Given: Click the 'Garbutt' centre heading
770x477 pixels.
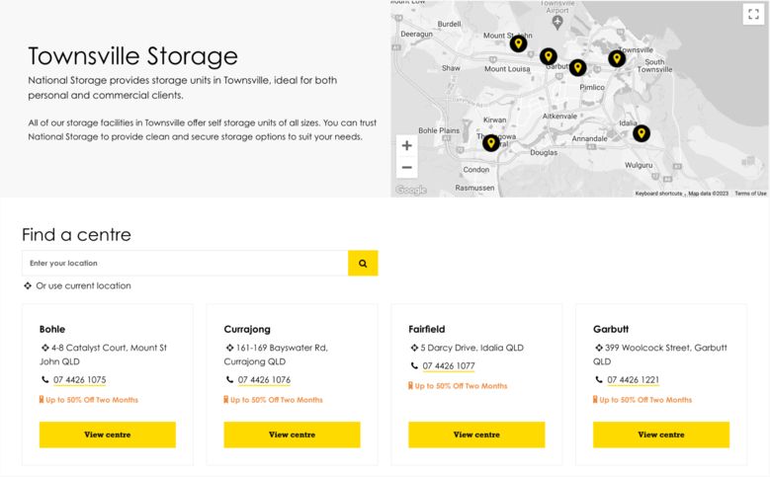Looking at the screenshot, I should pyautogui.click(x=611, y=329).
